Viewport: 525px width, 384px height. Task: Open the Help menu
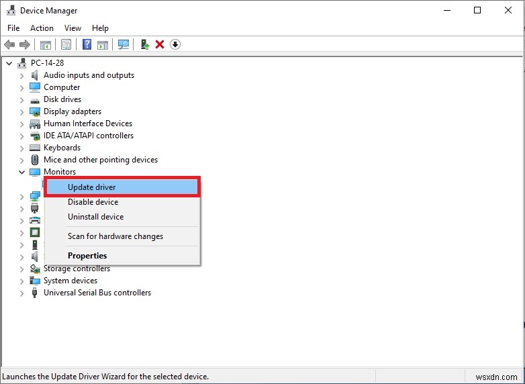(x=100, y=28)
